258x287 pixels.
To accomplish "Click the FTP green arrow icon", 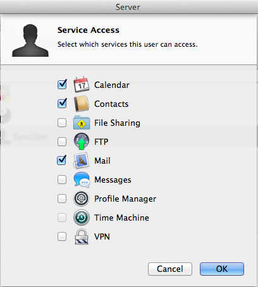I will tap(82, 142).
